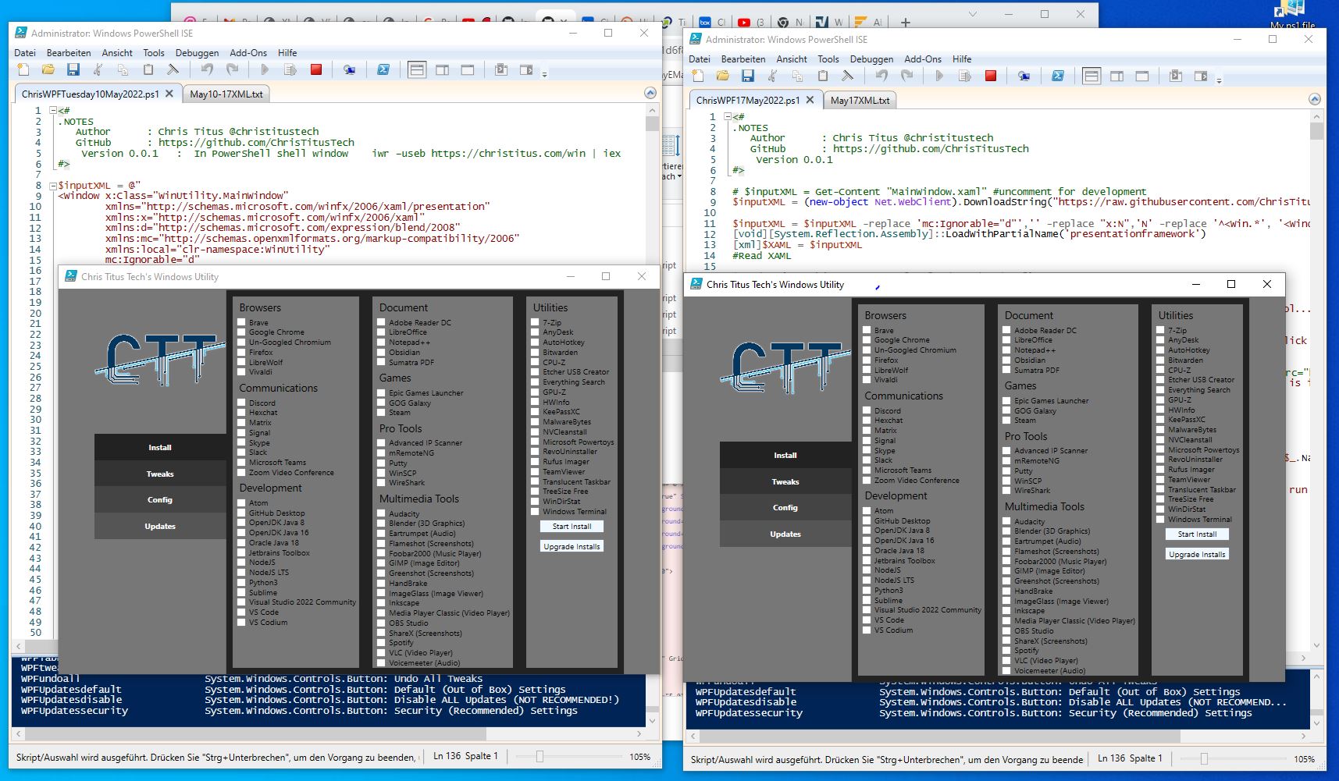1339x781 pixels.
Task: New remote PowerShell tab icon, ChrisWPFTuesday10May2022.ps1 ISE window
Action: pyautogui.click(x=349, y=70)
